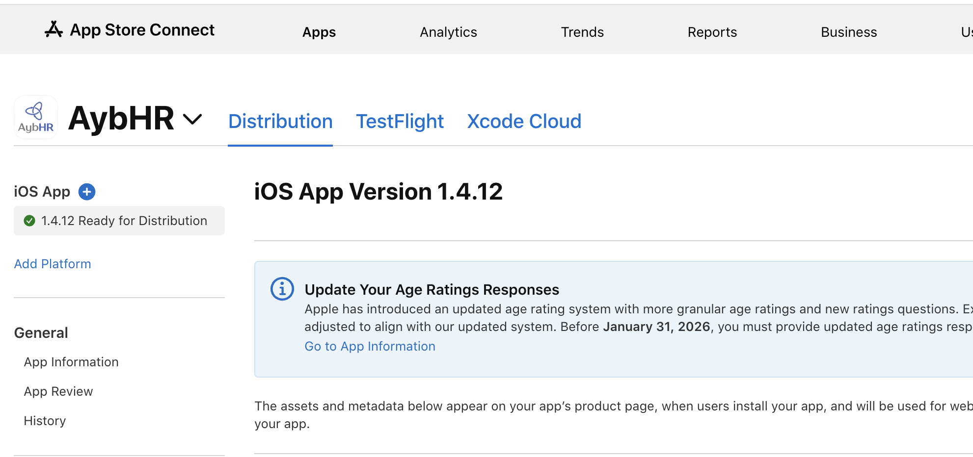The width and height of the screenshot is (973, 457).
Task: Open App Review in the sidebar
Action: click(x=58, y=391)
